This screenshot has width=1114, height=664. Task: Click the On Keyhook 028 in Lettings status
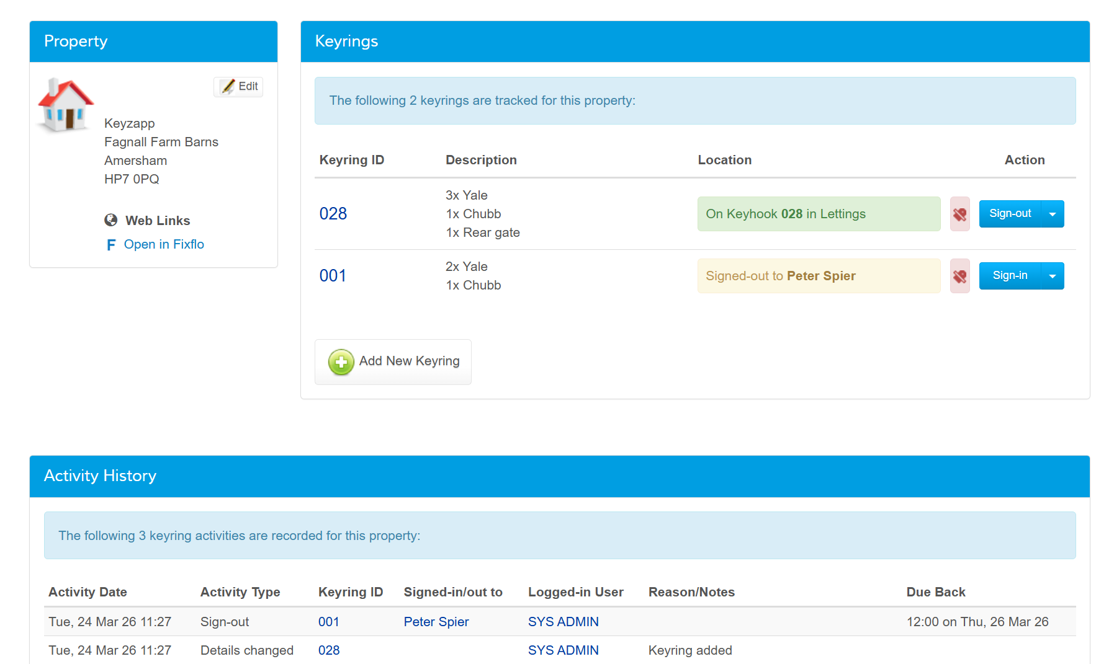coord(818,214)
